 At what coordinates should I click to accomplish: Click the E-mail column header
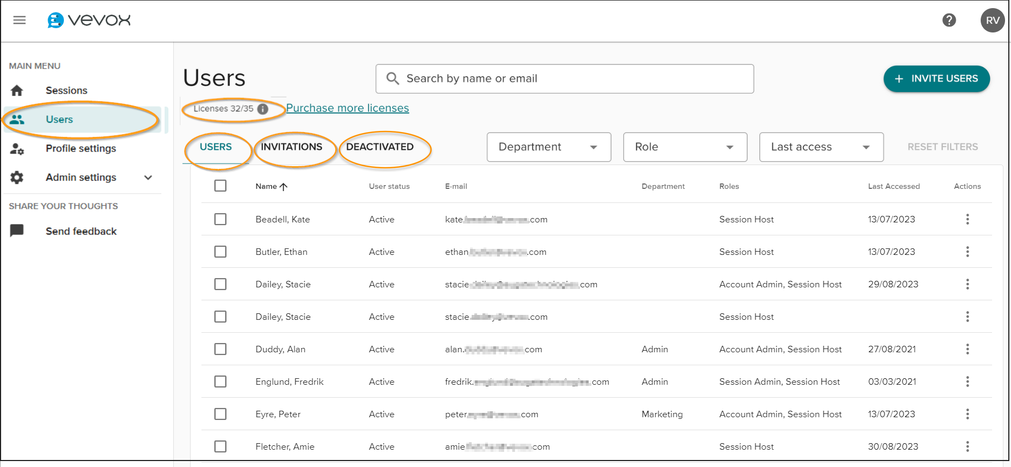[456, 186]
